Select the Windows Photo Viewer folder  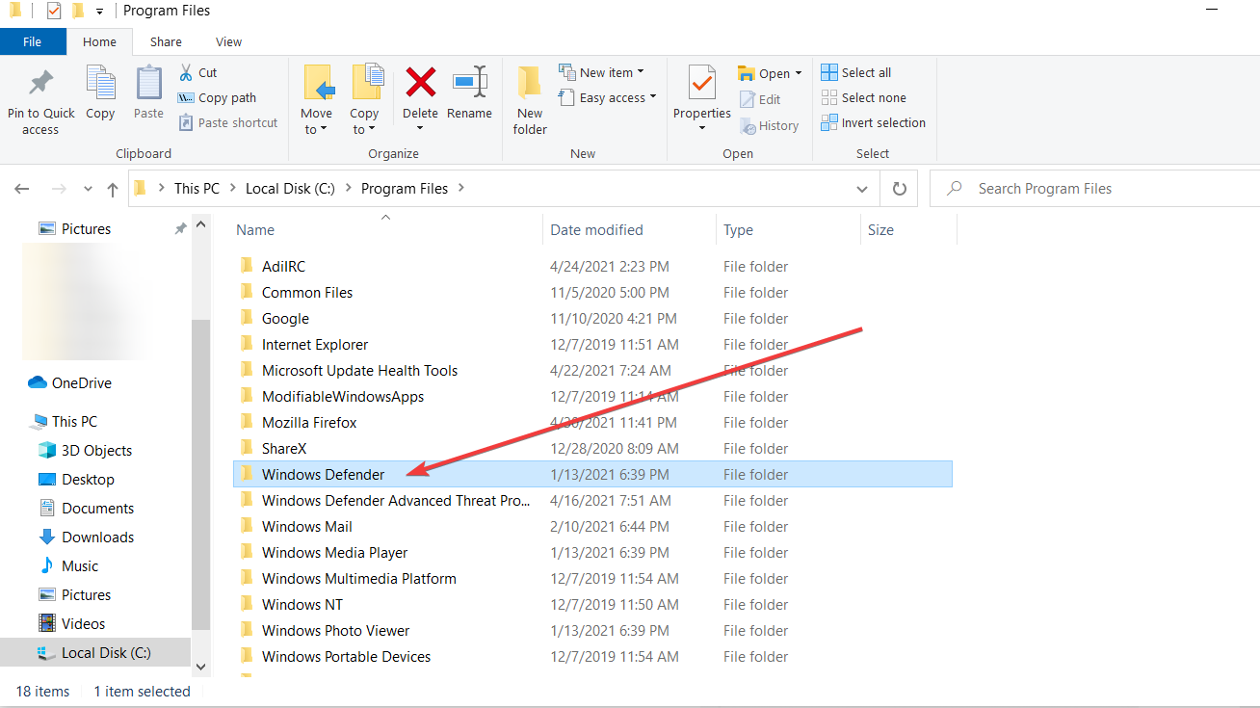coord(335,630)
